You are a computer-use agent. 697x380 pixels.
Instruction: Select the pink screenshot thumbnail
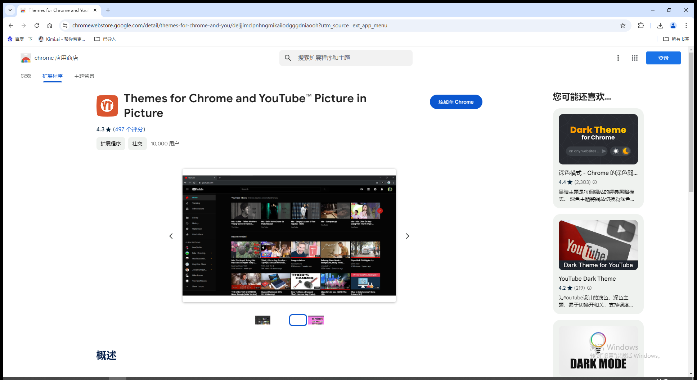click(316, 320)
